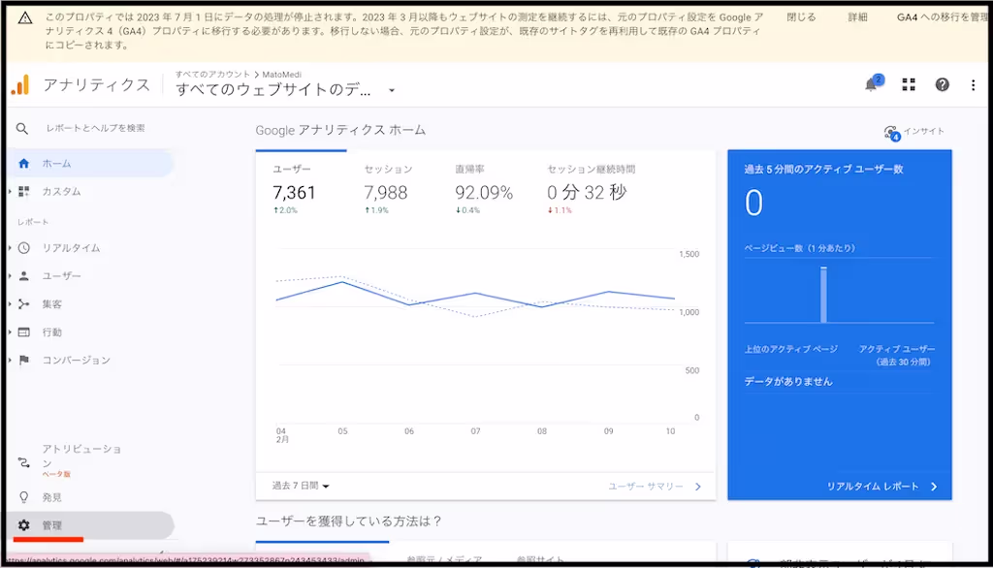
Task: Expand the ユーザー reports section
Action: pyautogui.click(x=10, y=276)
